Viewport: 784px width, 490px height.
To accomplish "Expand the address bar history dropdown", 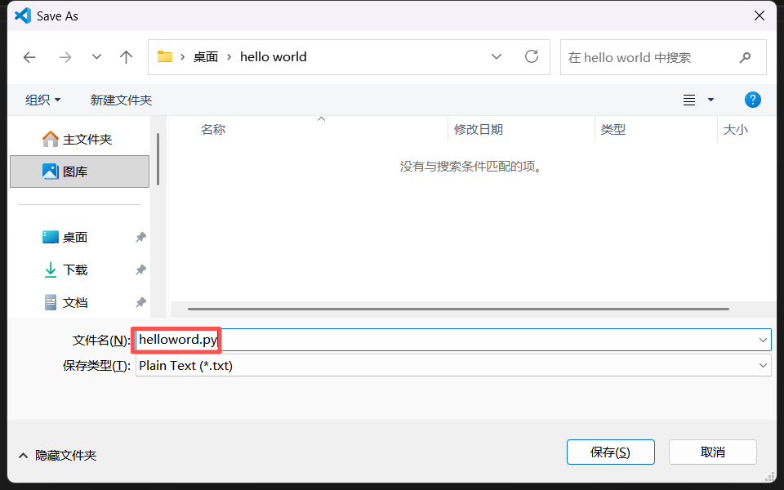I will tap(497, 57).
